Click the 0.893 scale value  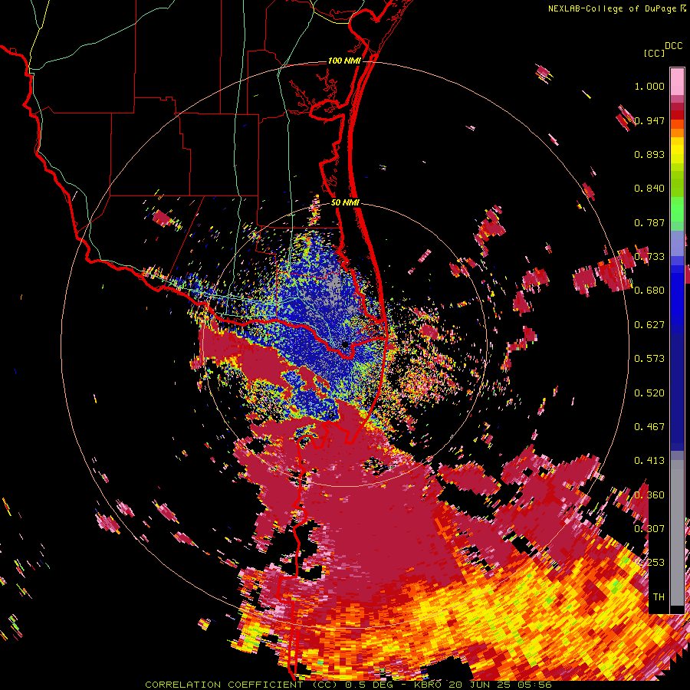[649, 154]
